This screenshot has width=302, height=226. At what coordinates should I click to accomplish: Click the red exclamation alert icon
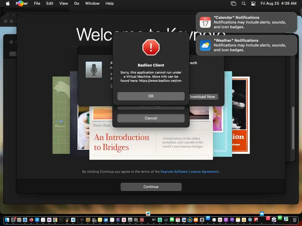[151, 47]
